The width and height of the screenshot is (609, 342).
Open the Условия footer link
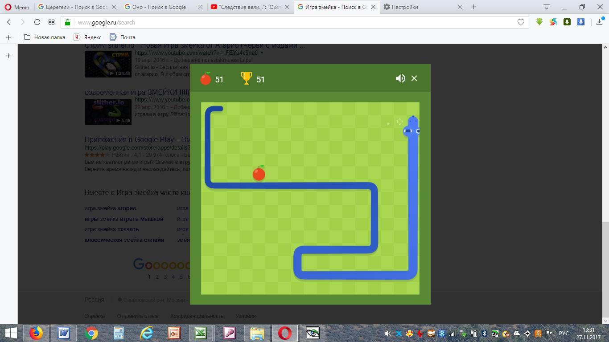coord(246,316)
